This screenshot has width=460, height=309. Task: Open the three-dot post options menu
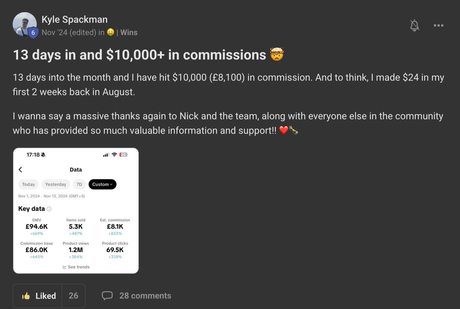[438, 25]
